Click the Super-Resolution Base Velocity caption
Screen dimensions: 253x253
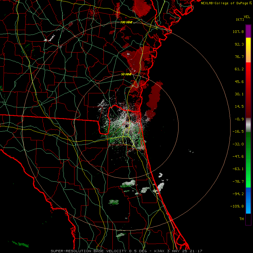126,251
